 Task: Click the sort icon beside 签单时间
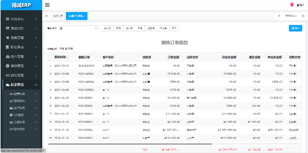67,57
